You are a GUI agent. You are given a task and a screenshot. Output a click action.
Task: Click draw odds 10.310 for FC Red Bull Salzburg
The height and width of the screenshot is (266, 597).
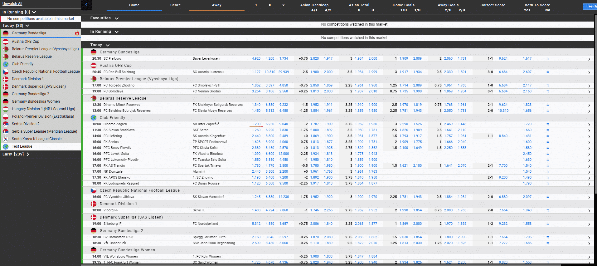tap(270, 72)
